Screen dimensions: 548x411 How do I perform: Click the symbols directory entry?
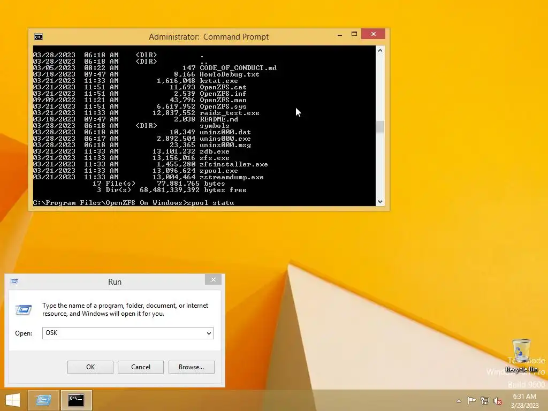[x=214, y=126]
